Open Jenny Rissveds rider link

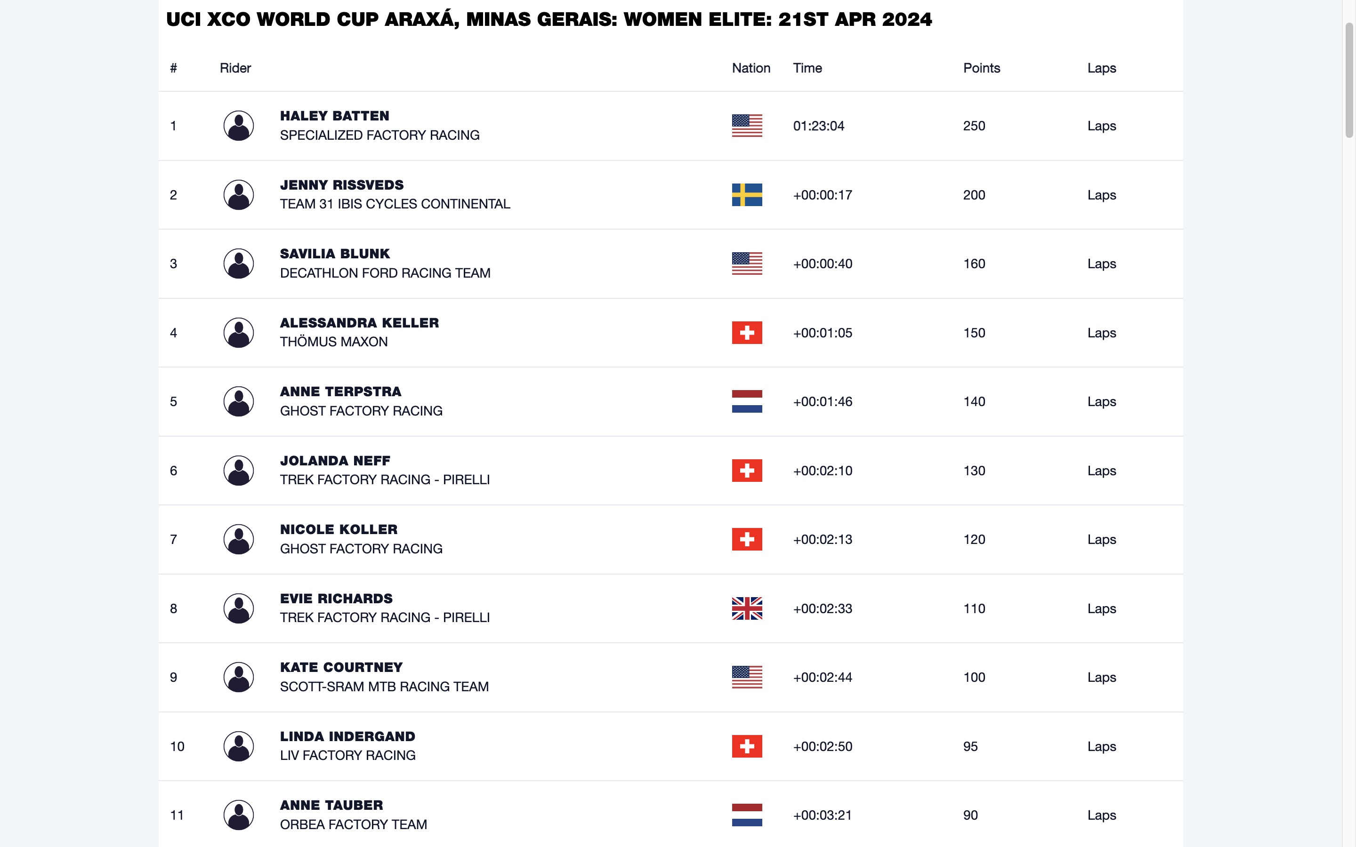(x=341, y=185)
